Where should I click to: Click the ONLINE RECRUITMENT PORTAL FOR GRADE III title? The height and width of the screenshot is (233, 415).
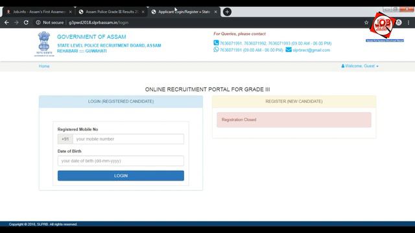[x=207, y=89]
